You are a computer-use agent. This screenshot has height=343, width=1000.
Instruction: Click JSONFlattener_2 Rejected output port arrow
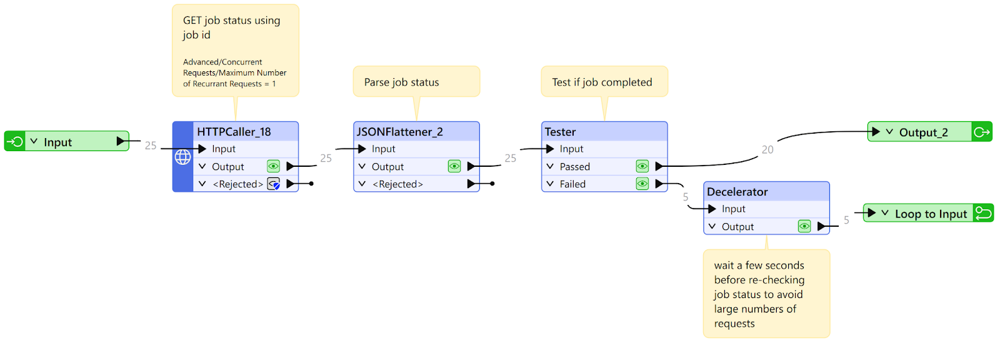[x=472, y=184]
